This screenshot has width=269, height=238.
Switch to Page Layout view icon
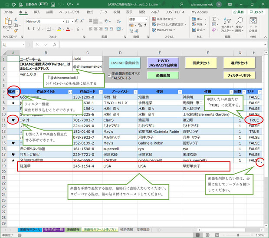207,235
